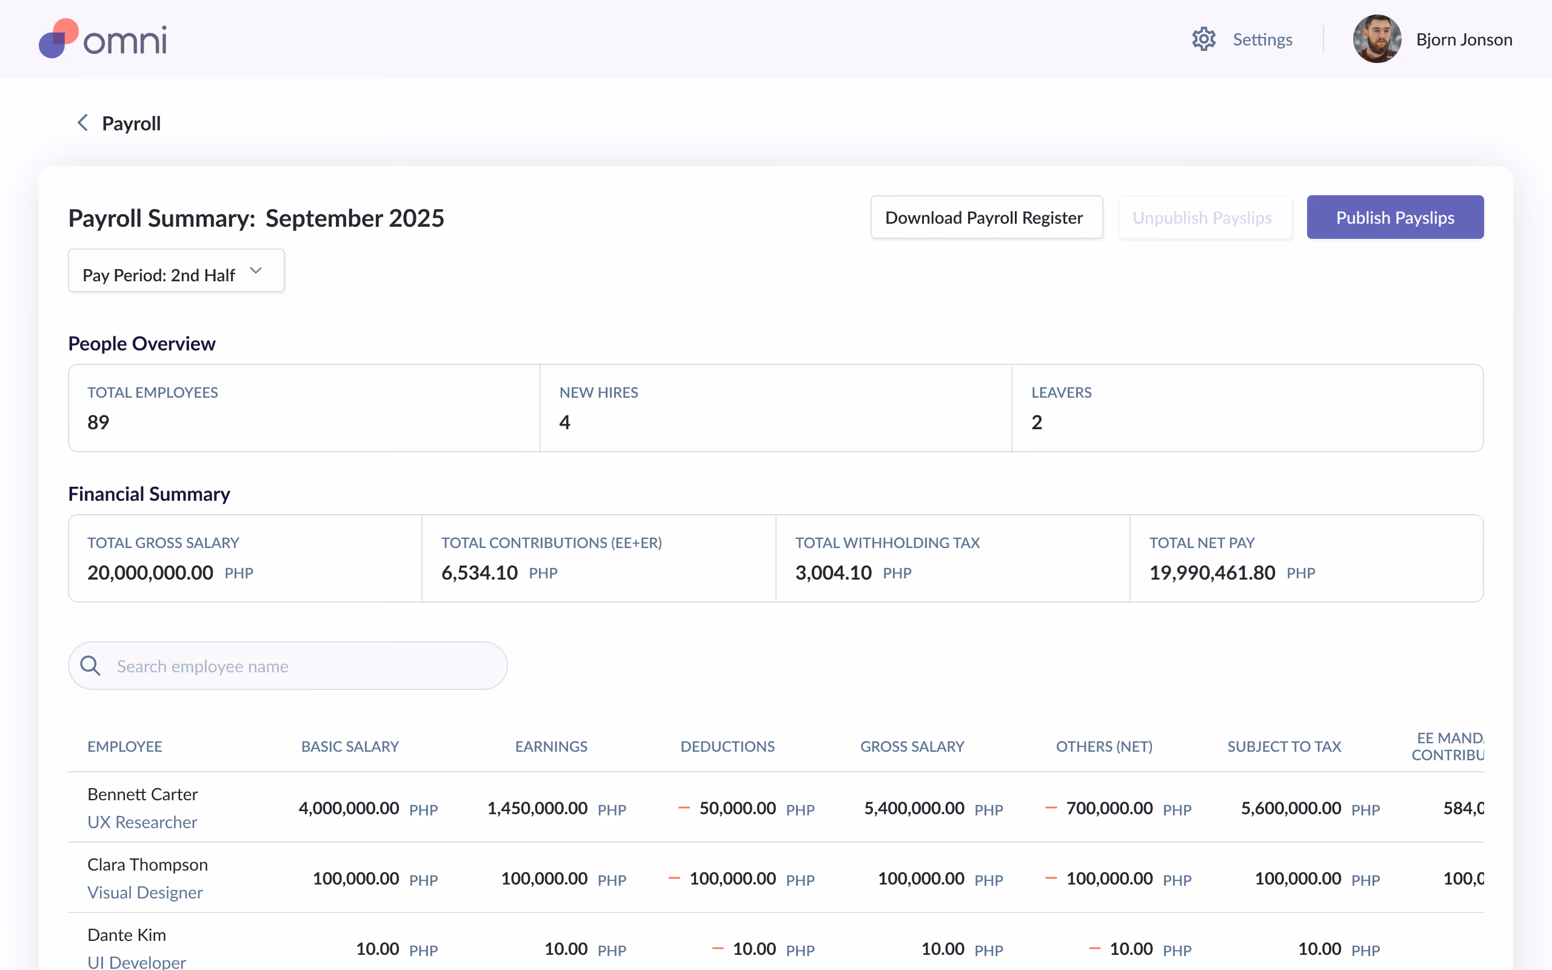Click the Pay Period dropdown chevron
Screen dimensions: 1552x970
256,270
